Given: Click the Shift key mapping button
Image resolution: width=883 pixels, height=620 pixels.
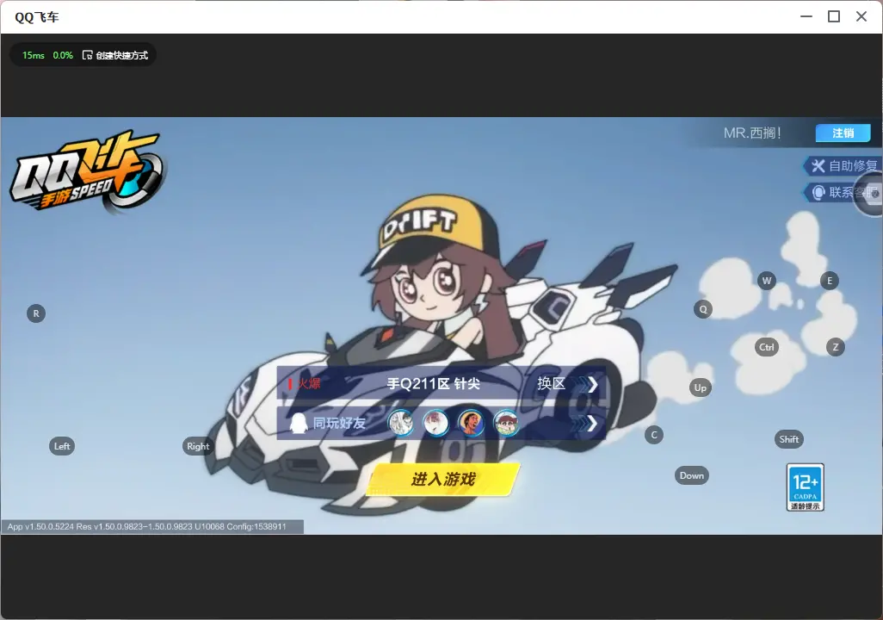Looking at the screenshot, I should pos(789,439).
